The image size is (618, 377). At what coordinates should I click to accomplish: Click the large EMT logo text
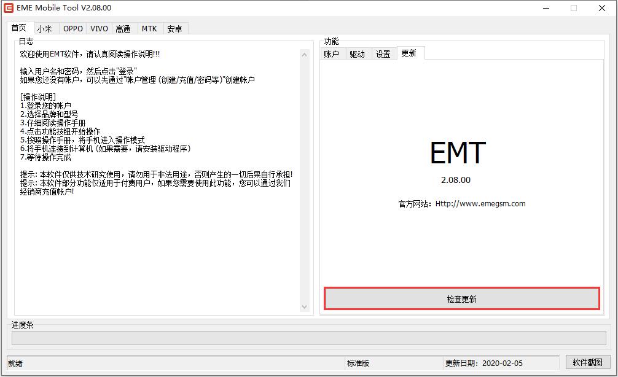click(x=458, y=153)
